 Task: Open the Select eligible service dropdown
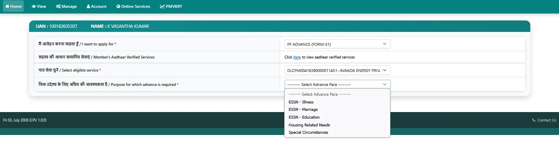[338, 70]
